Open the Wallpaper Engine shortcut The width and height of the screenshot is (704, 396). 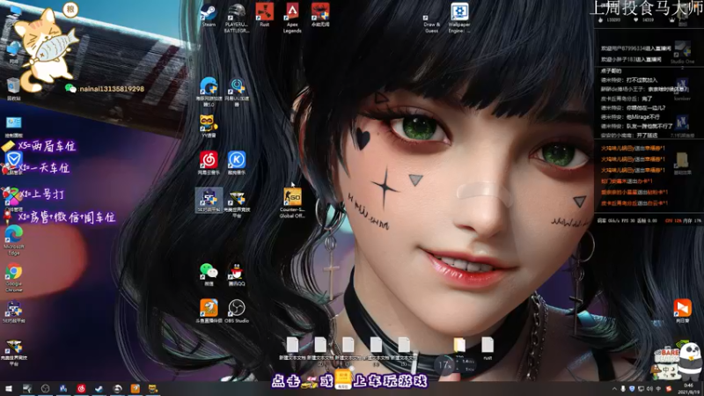pos(459,18)
